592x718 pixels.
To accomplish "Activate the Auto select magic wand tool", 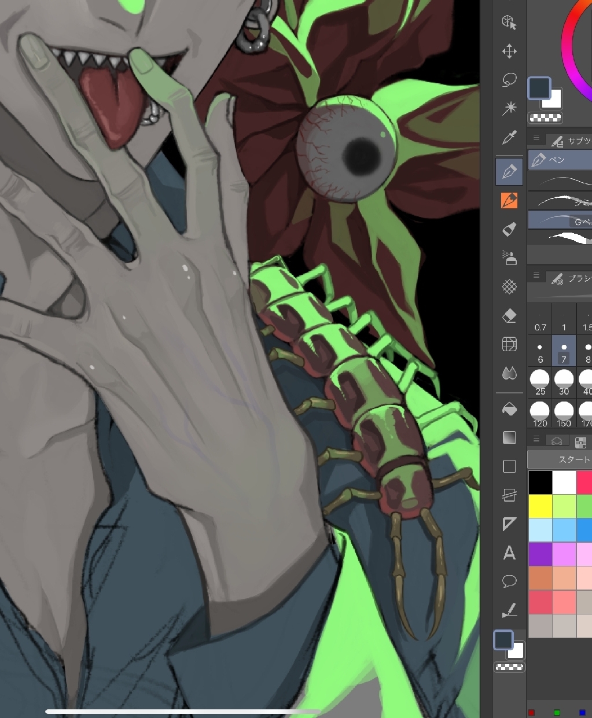I will pos(509,108).
